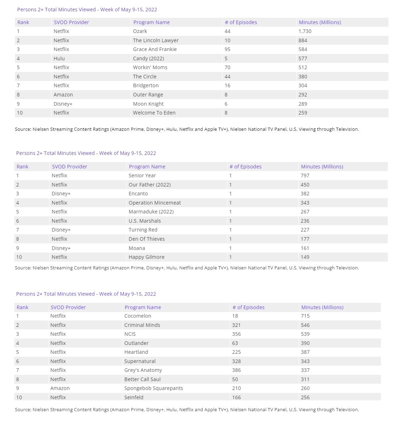Click the Spongebob Squarepants program name

pos(153,388)
